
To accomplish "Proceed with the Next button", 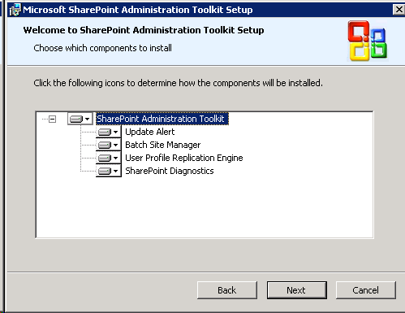I will [x=297, y=290].
